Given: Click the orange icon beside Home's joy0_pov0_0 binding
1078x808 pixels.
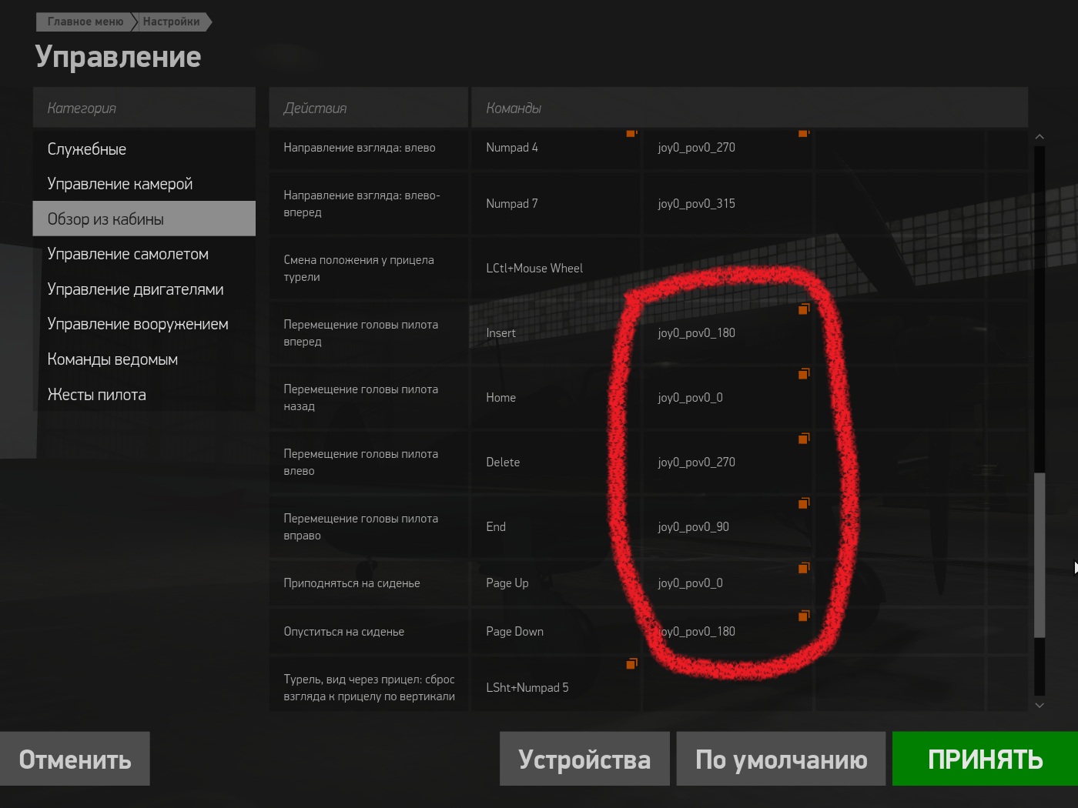Looking at the screenshot, I should coord(804,373).
